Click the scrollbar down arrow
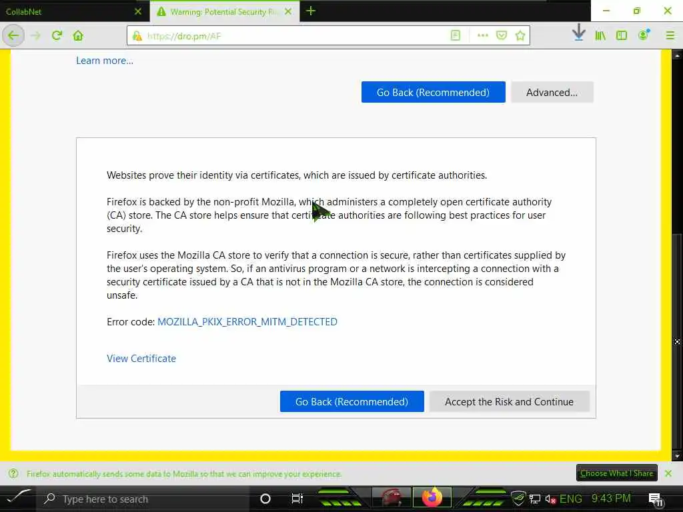The image size is (683, 512). click(x=676, y=456)
